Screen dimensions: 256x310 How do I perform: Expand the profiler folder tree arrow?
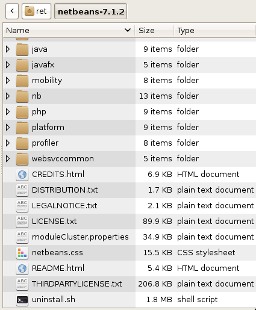[8, 143]
